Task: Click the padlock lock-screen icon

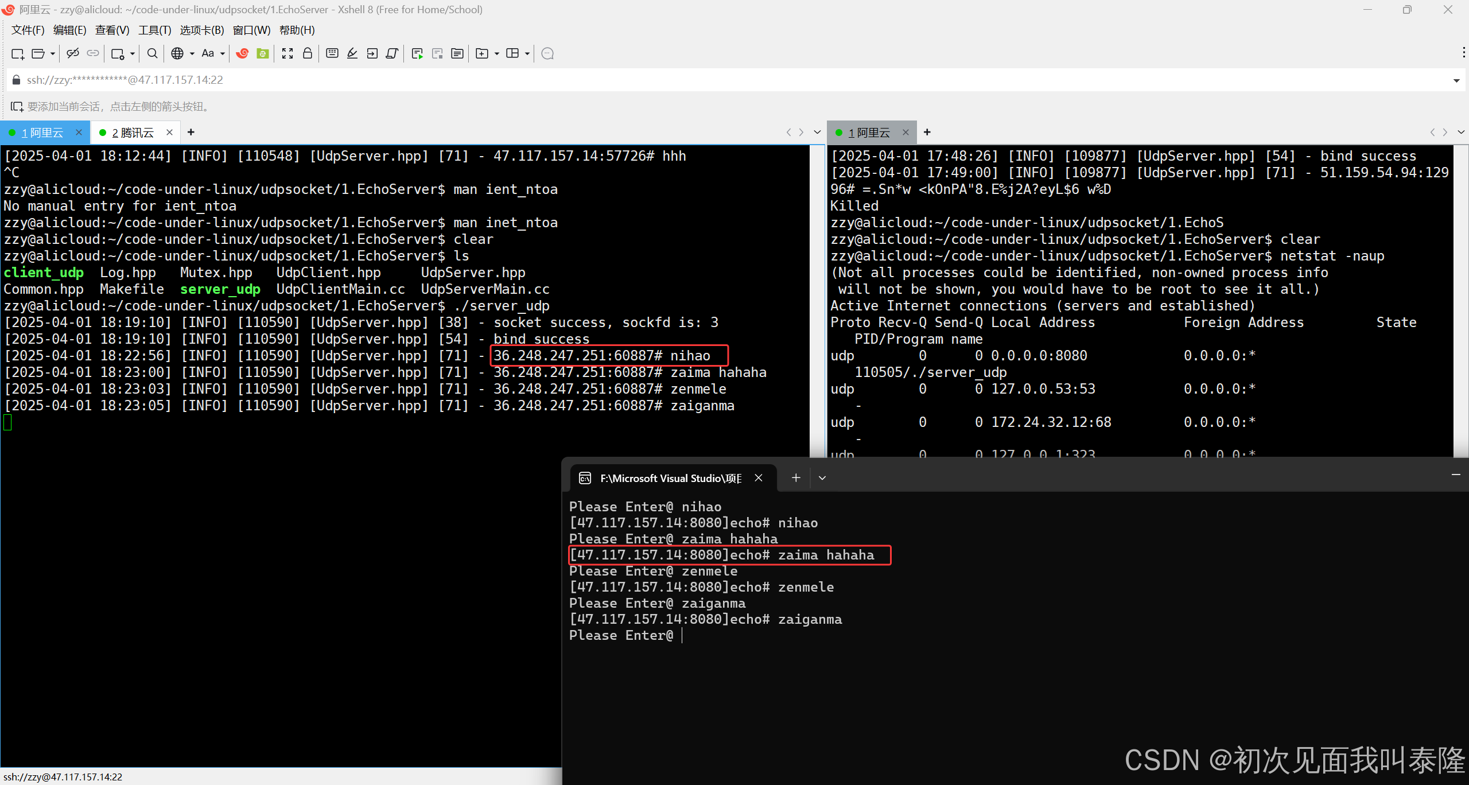Action: [308, 53]
